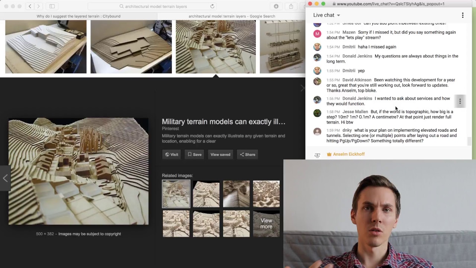Switch to 'Why do I suggest the layered terrain' tab
Screen dimensions: 476x268
pos(78,16)
